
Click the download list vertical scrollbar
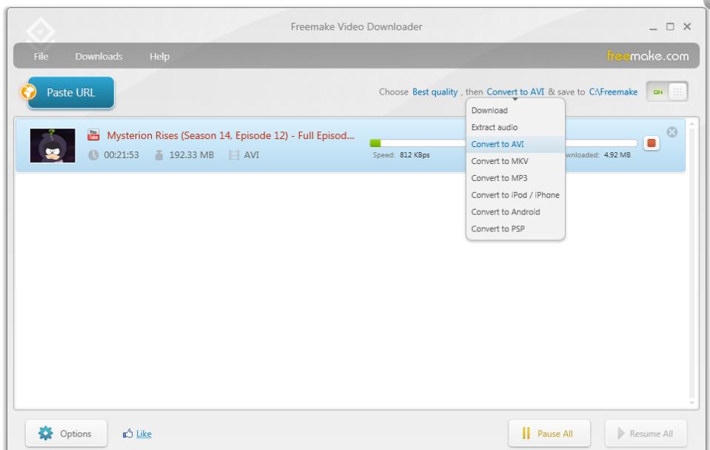tap(691, 262)
